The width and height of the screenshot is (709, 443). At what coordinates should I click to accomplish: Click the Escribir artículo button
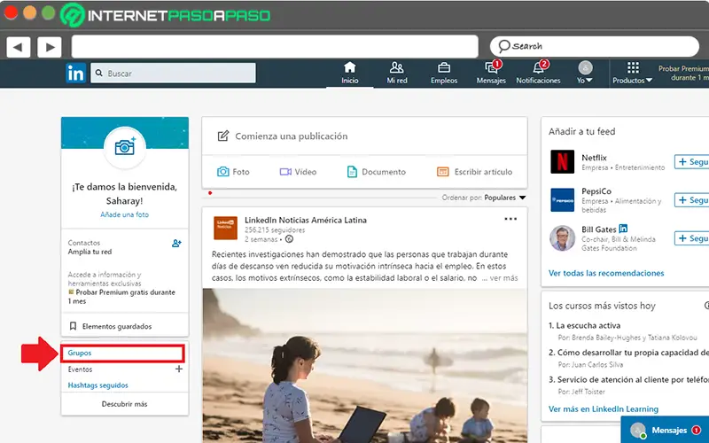[474, 172]
